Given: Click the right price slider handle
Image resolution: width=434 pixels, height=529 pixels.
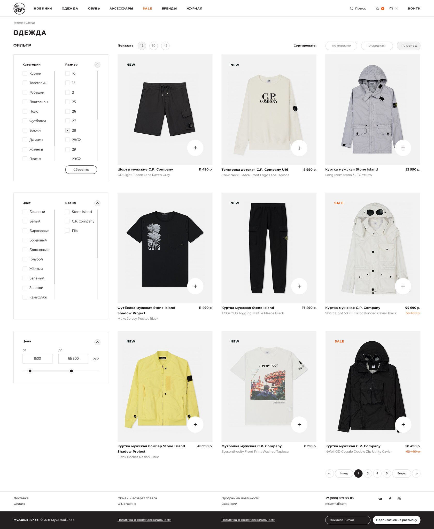Looking at the screenshot, I should click(x=72, y=371).
